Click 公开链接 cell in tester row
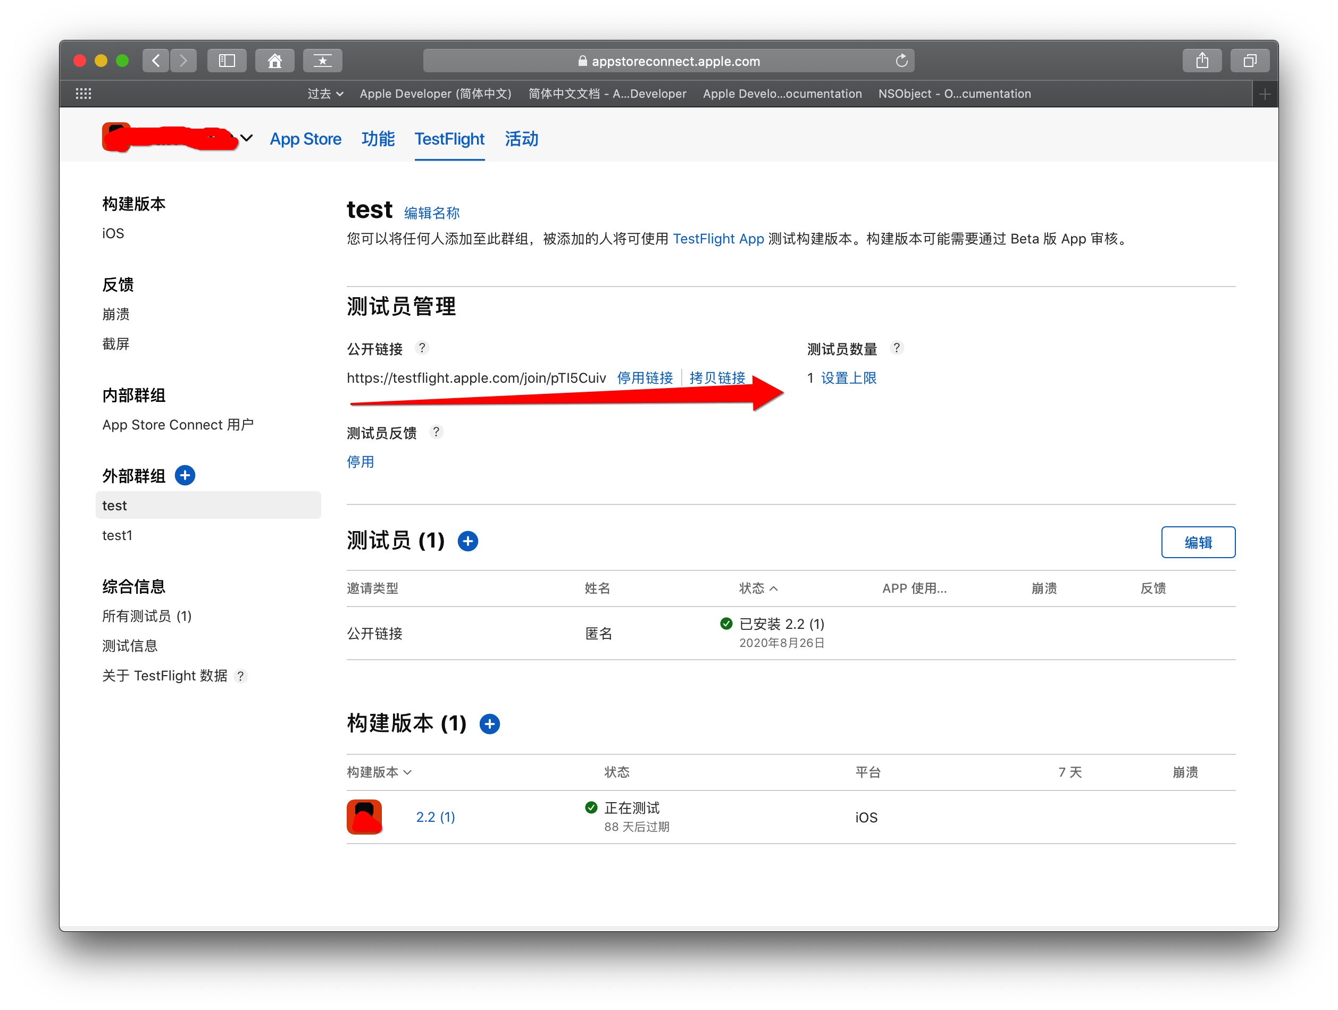This screenshot has height=1010, width=1338. pyautogui.click(x=374, y=633)
